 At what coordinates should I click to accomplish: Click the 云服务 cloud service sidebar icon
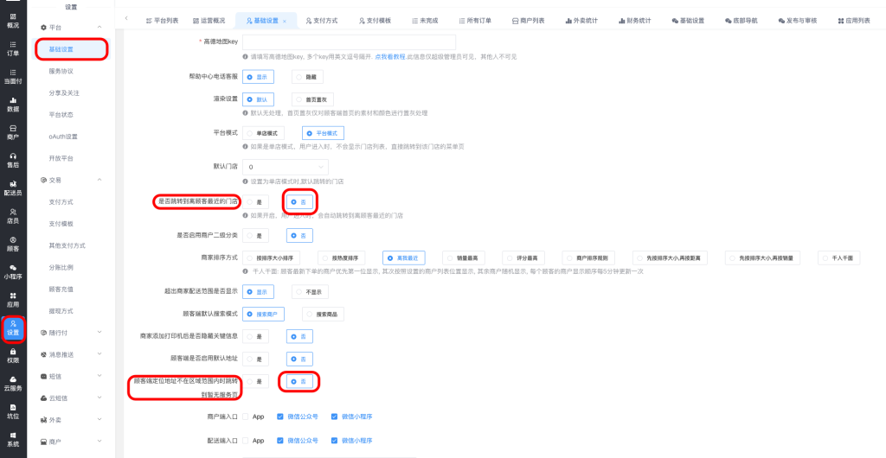click(x=13, y=383)
